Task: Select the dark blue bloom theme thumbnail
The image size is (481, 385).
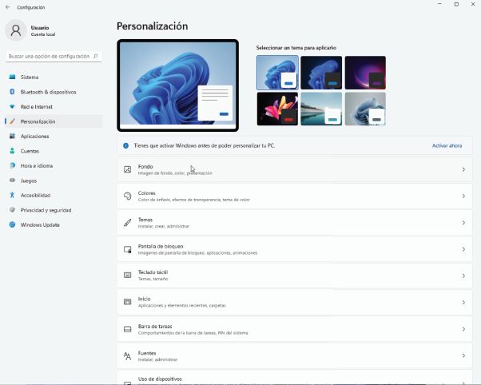Action: [321, 73]
